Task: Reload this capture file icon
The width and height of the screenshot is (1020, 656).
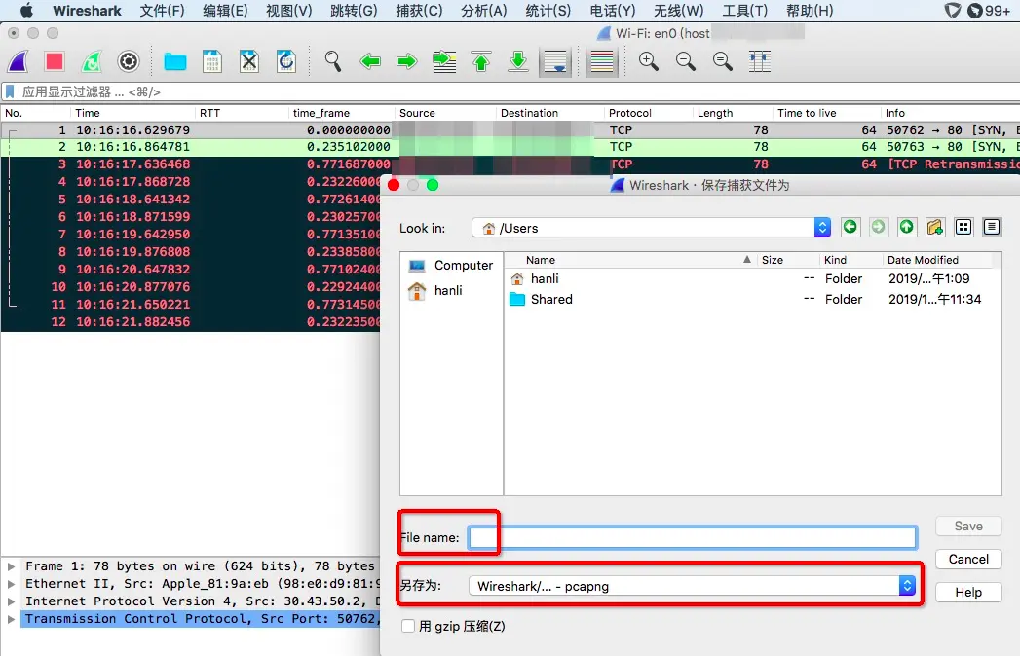Action: pyautogui.click(x=286, y=61)
